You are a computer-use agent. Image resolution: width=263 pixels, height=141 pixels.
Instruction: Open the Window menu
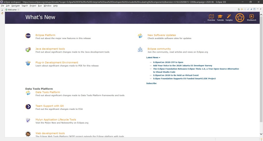click(47, 6)
